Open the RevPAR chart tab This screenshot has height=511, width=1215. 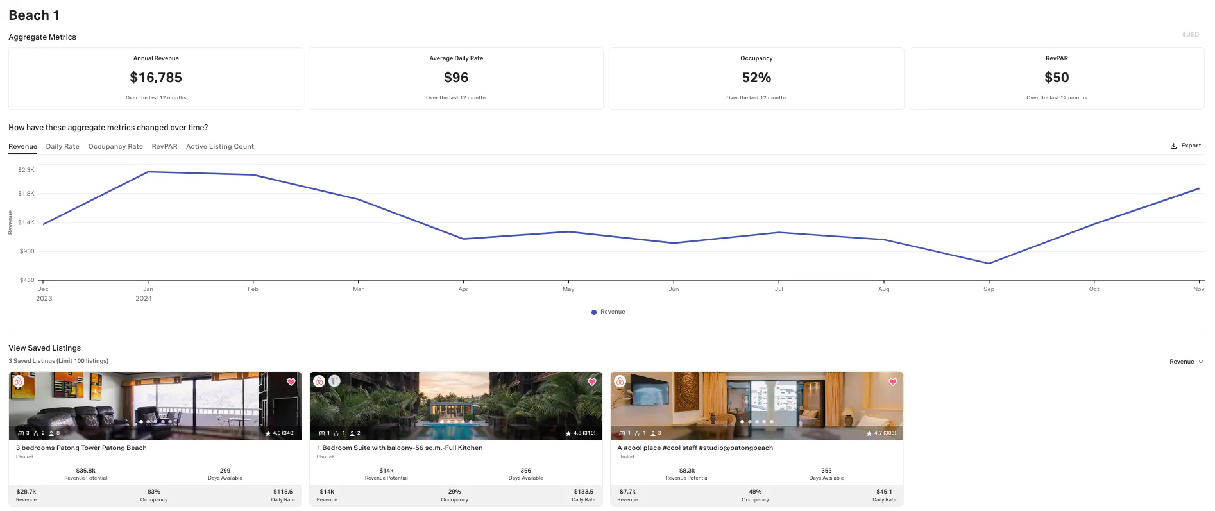[x=164, y=147]
